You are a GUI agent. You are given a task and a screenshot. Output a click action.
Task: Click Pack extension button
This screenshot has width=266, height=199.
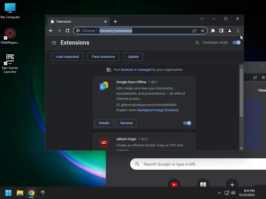click(x=103, y=57)
